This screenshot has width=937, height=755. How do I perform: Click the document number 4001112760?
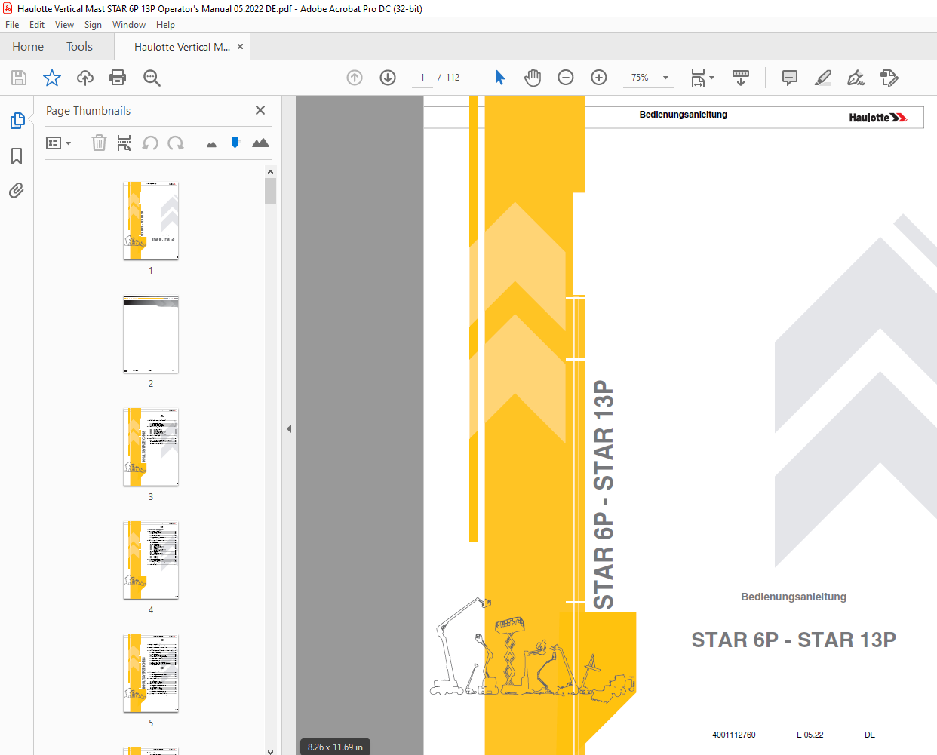pos(733,735)
